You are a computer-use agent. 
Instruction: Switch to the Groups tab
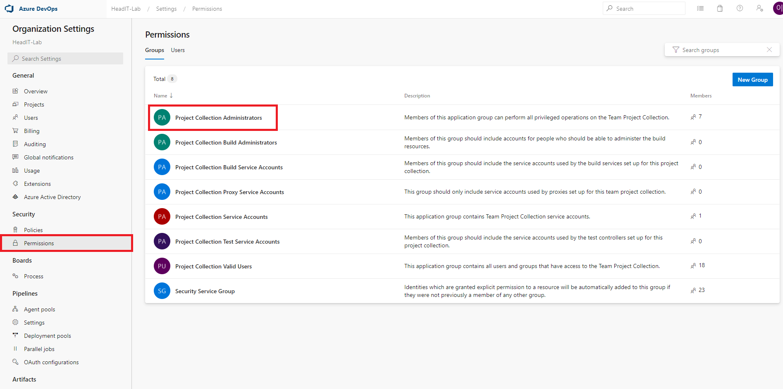[x=155, y=50]
